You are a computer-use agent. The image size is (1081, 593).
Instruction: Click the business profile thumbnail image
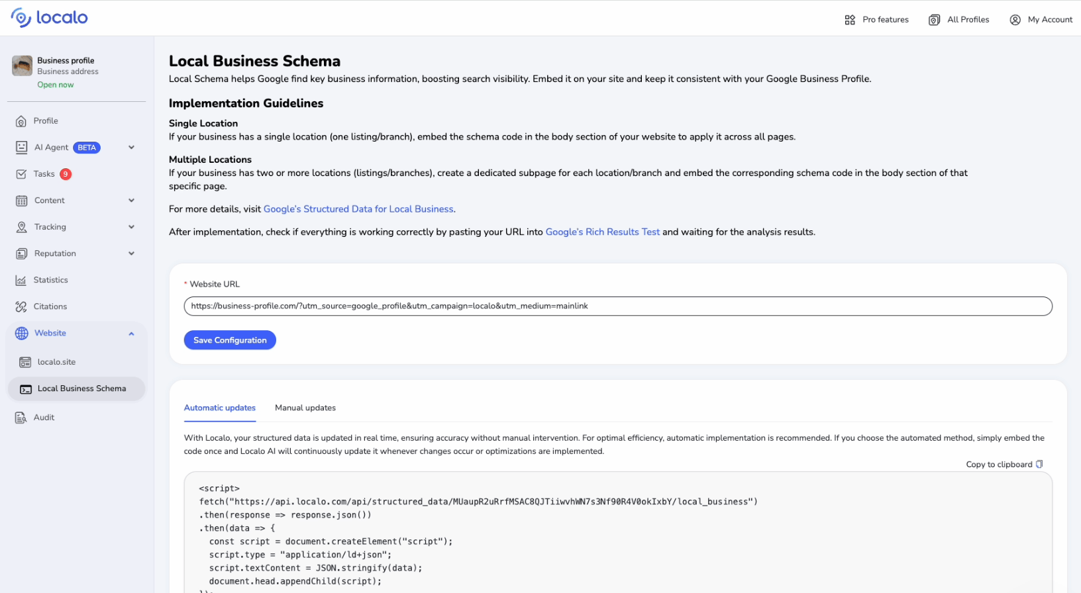23,66
